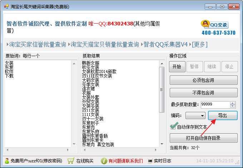Click the 当前共有：32个 count text

(184, 148)
